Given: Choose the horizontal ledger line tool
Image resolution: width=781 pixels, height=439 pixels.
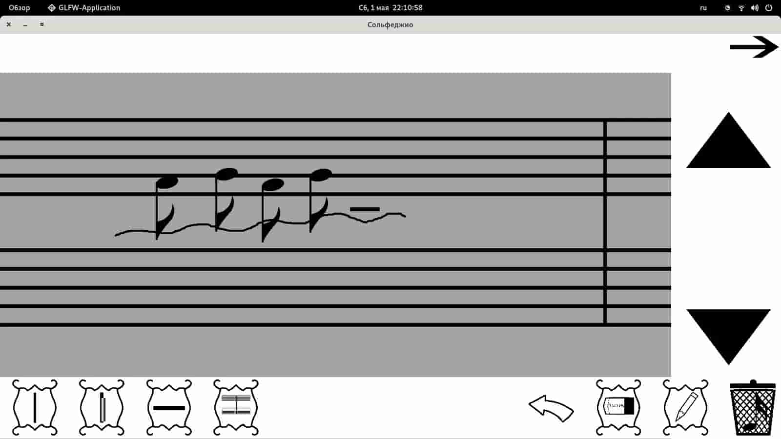Looking at the screenshot, I should click(169, 407).
